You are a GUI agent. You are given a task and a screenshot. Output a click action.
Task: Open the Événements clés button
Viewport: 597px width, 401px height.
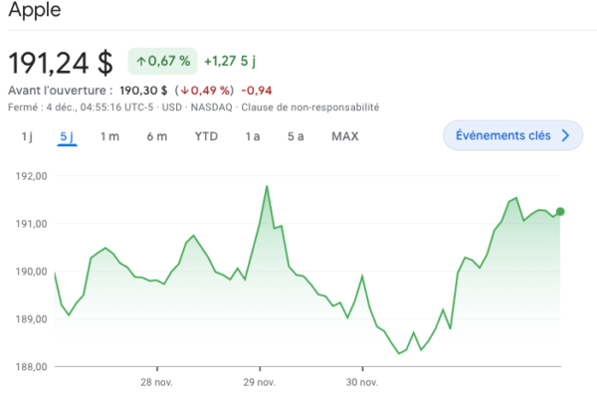(x=512, y=135)
